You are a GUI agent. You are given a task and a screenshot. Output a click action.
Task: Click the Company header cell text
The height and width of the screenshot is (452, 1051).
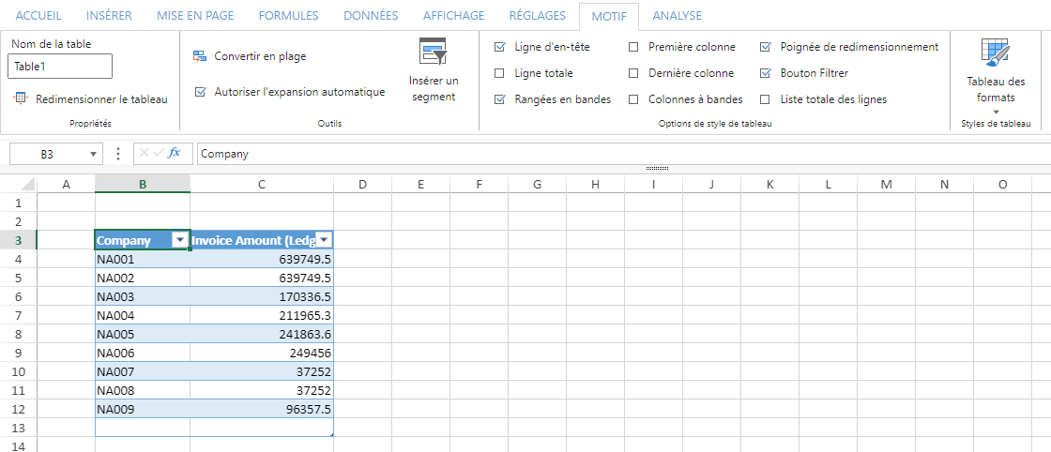pos(124,240)
